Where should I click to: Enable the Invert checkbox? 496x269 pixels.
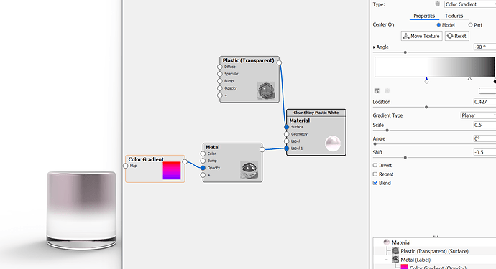375,165
